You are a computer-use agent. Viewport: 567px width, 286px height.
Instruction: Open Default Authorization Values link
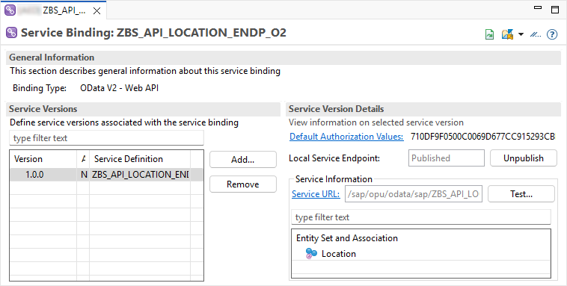[346, 137]
